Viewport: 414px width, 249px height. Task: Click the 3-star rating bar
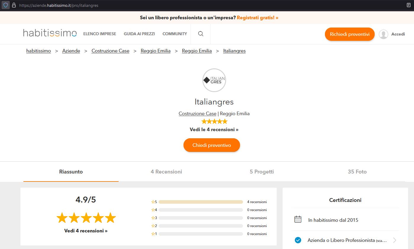pos(201,218)
